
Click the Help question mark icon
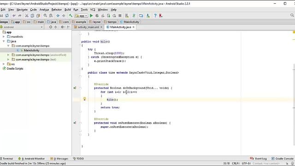(155, 16)
